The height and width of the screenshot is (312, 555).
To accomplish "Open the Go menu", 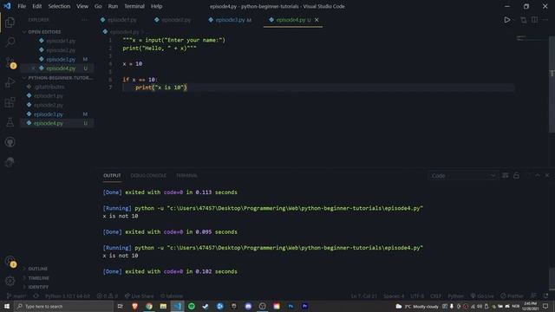I will (x=98, y=6).
